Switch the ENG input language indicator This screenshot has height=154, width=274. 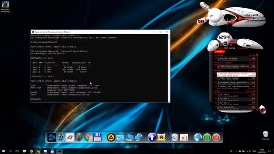coord(254,151)
